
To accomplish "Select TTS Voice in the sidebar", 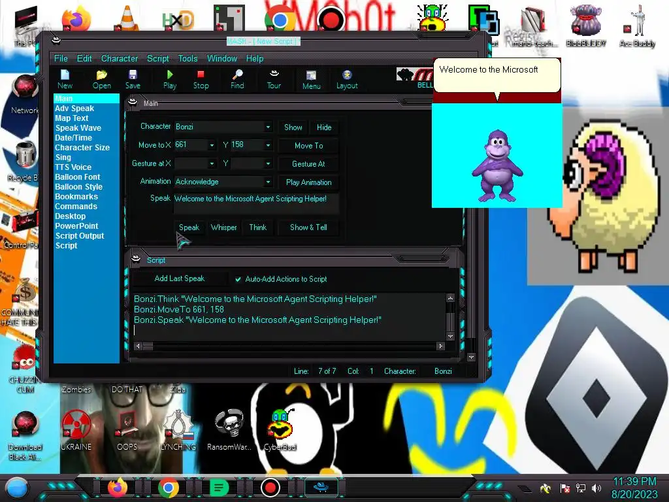I will pyautogui.click(x=73, y=167).
